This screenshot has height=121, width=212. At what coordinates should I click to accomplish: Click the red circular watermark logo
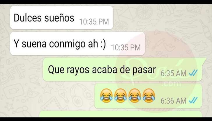[156, 71]
